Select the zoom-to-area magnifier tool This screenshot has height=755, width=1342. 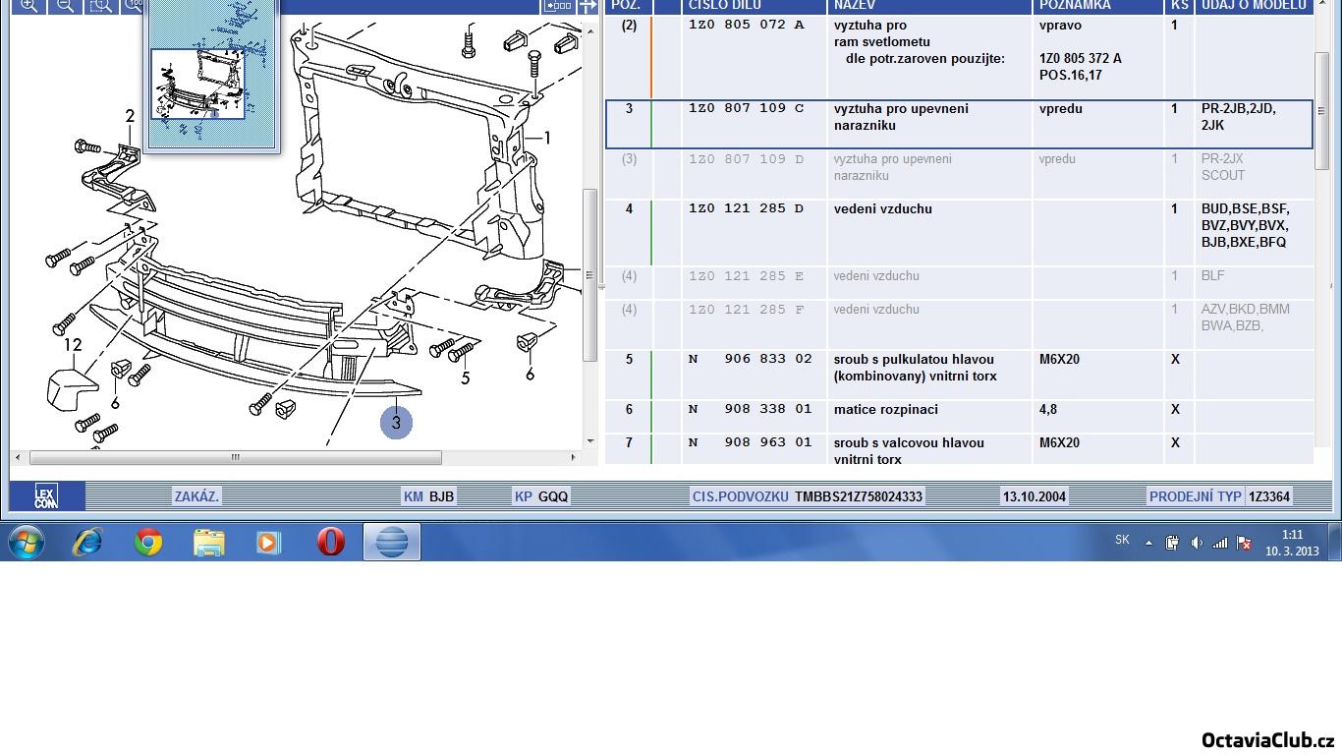[100, 5]
